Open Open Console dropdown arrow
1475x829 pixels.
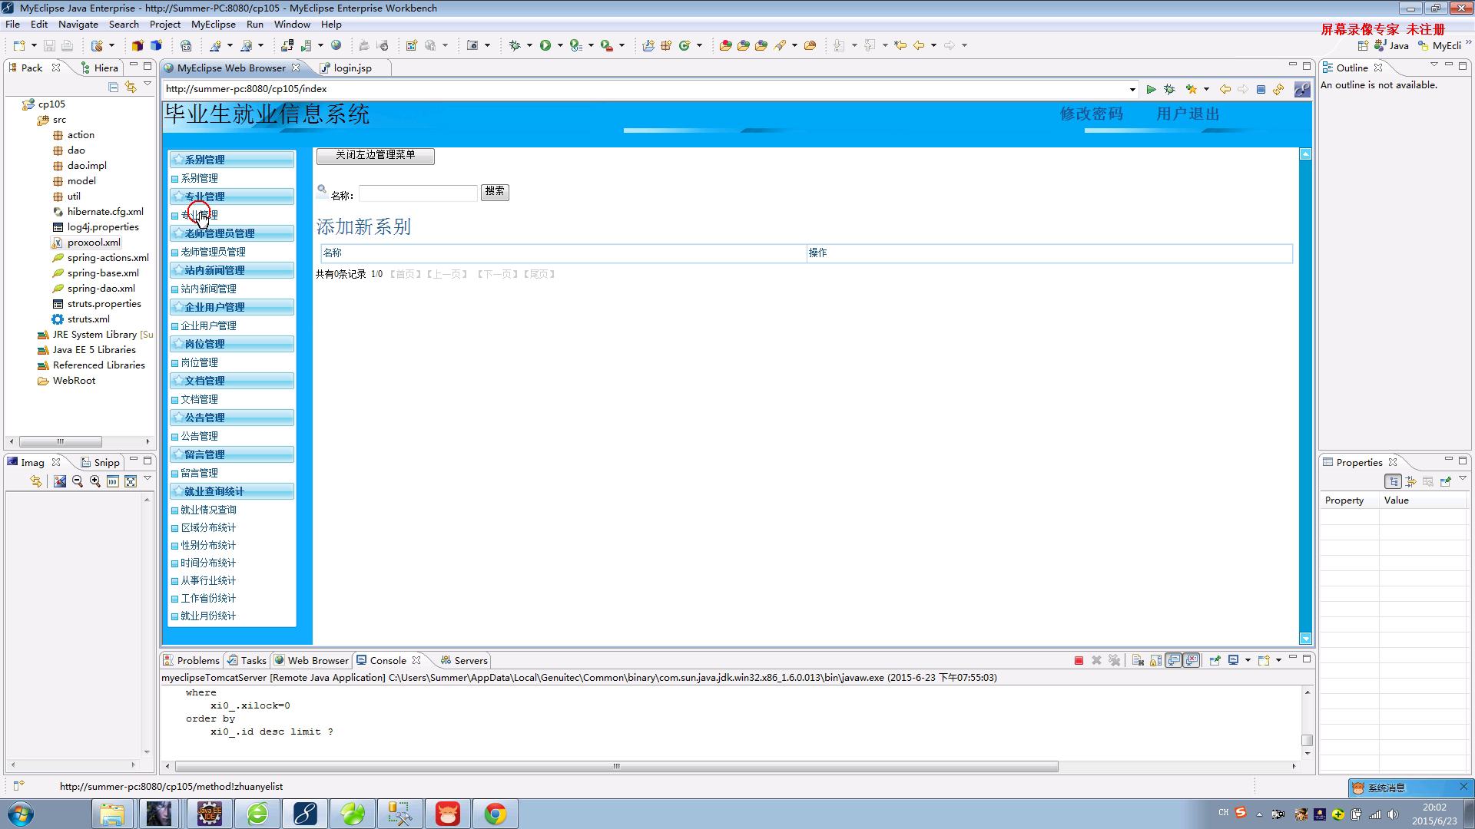pyautogui.click(x=1278, y=660)
